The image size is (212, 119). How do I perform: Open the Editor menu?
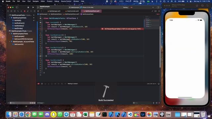pyautogui.click(x=43, y=1)
